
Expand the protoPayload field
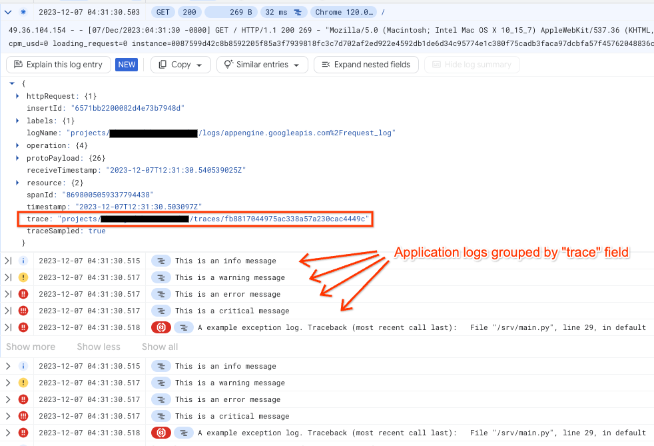(16, 158)
